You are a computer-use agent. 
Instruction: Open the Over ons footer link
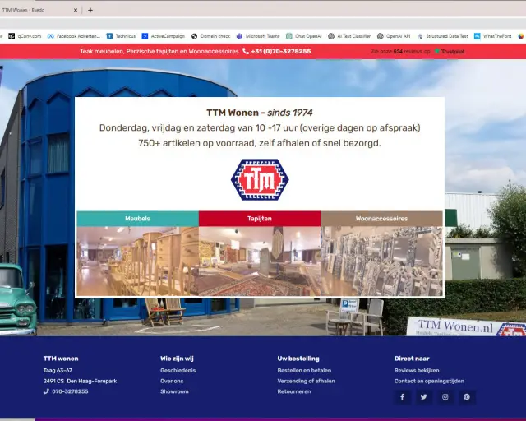[172, 381]
